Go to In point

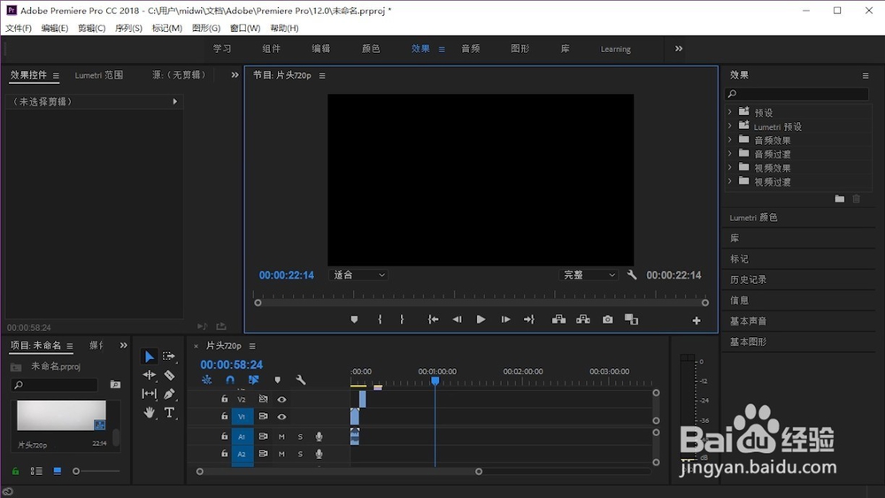click(x=433, y=320)
